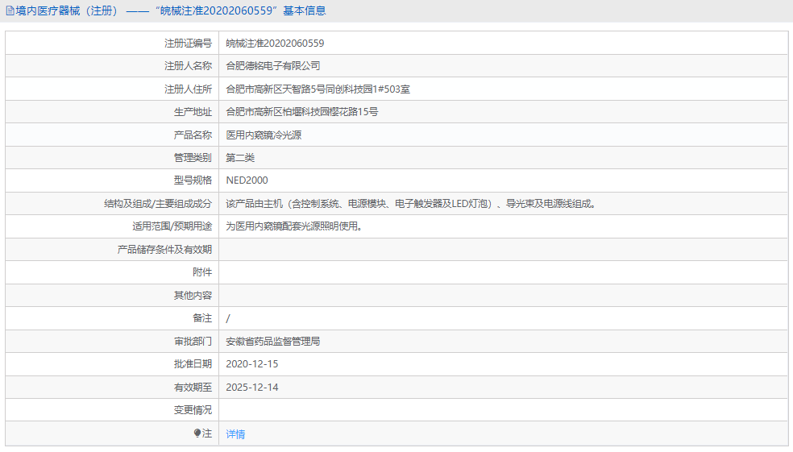Click the 产品储存条件及有效期 row label
This screenshot has height=452, width=793.
pos(164,250)
